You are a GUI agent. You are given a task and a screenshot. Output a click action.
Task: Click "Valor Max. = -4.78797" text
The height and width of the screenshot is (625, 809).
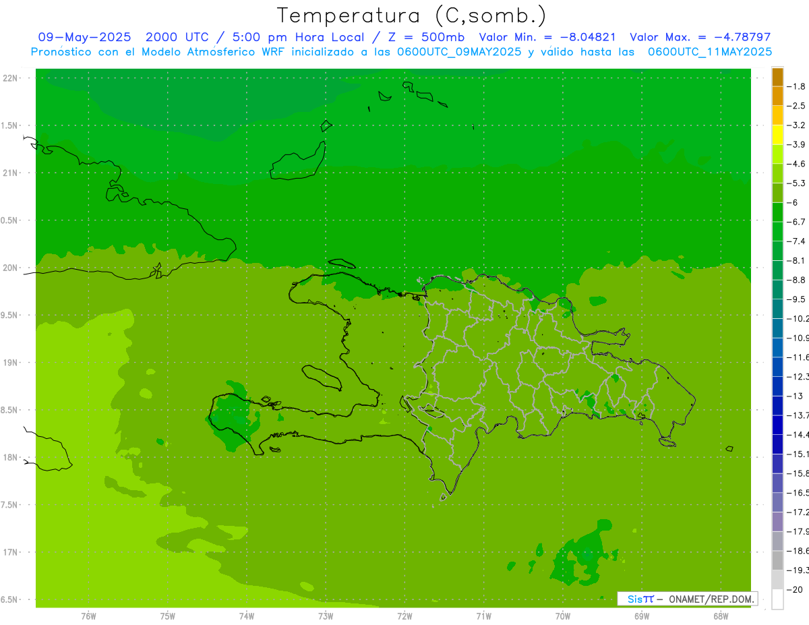700,37
